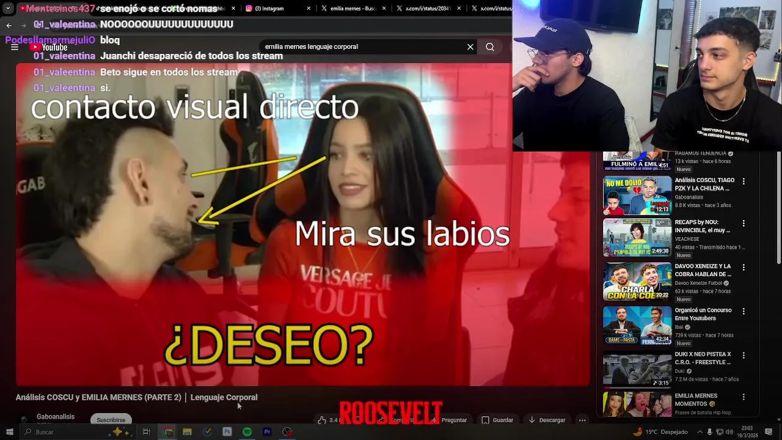The height and width of the screenshot is (440, 782).
Task: Click the magnifier search button
Action: tap(490, 46)
